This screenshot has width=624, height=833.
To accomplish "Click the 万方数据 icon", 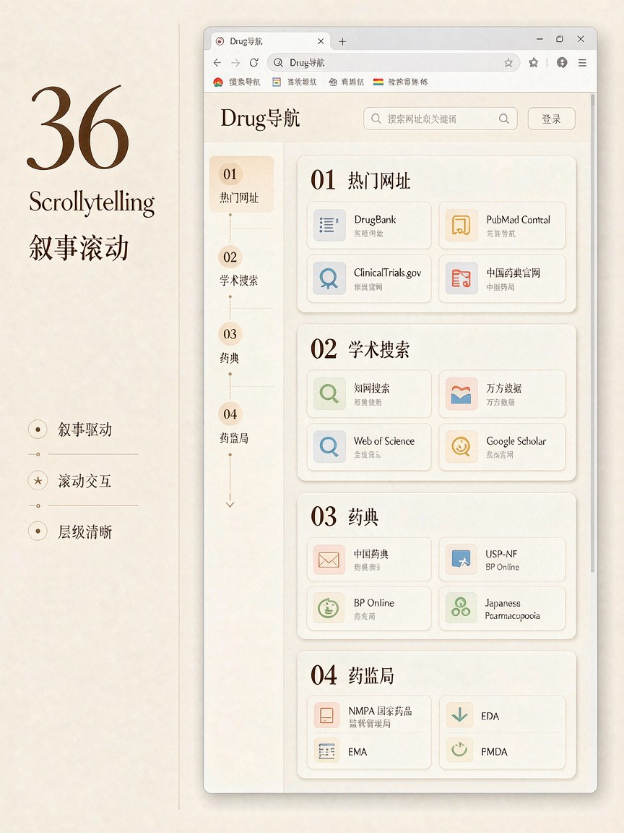I will 461,393.
